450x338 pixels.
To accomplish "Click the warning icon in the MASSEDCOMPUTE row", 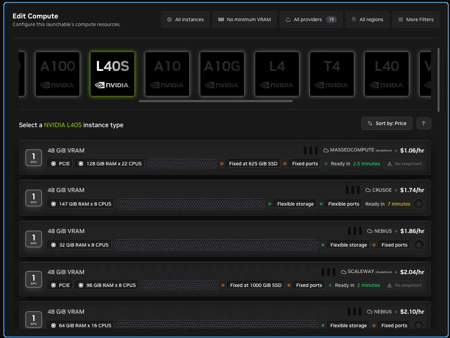I will [x=390, y=164].
